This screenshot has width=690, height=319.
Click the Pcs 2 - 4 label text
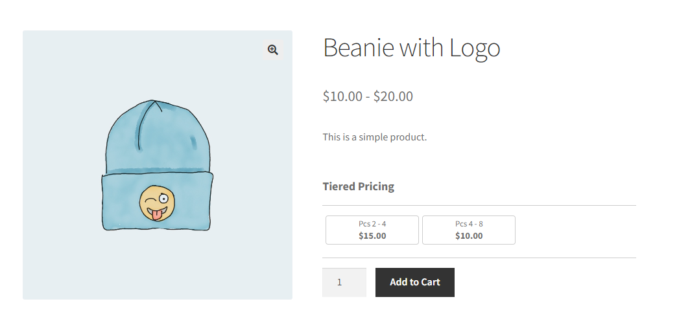pyautogui.click(x=372, y=224)
